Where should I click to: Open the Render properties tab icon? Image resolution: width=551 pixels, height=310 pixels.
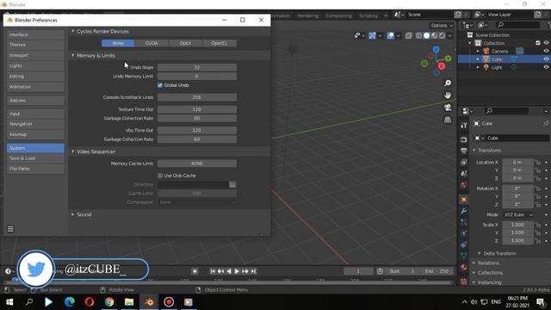click(x=464, y=139)
